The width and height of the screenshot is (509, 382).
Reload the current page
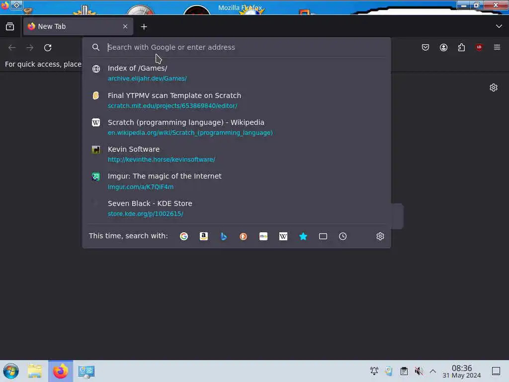click(48, 48)
